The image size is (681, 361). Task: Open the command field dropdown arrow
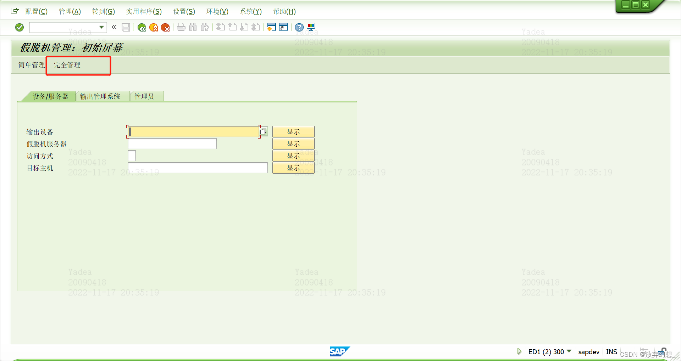pos(101,27)
